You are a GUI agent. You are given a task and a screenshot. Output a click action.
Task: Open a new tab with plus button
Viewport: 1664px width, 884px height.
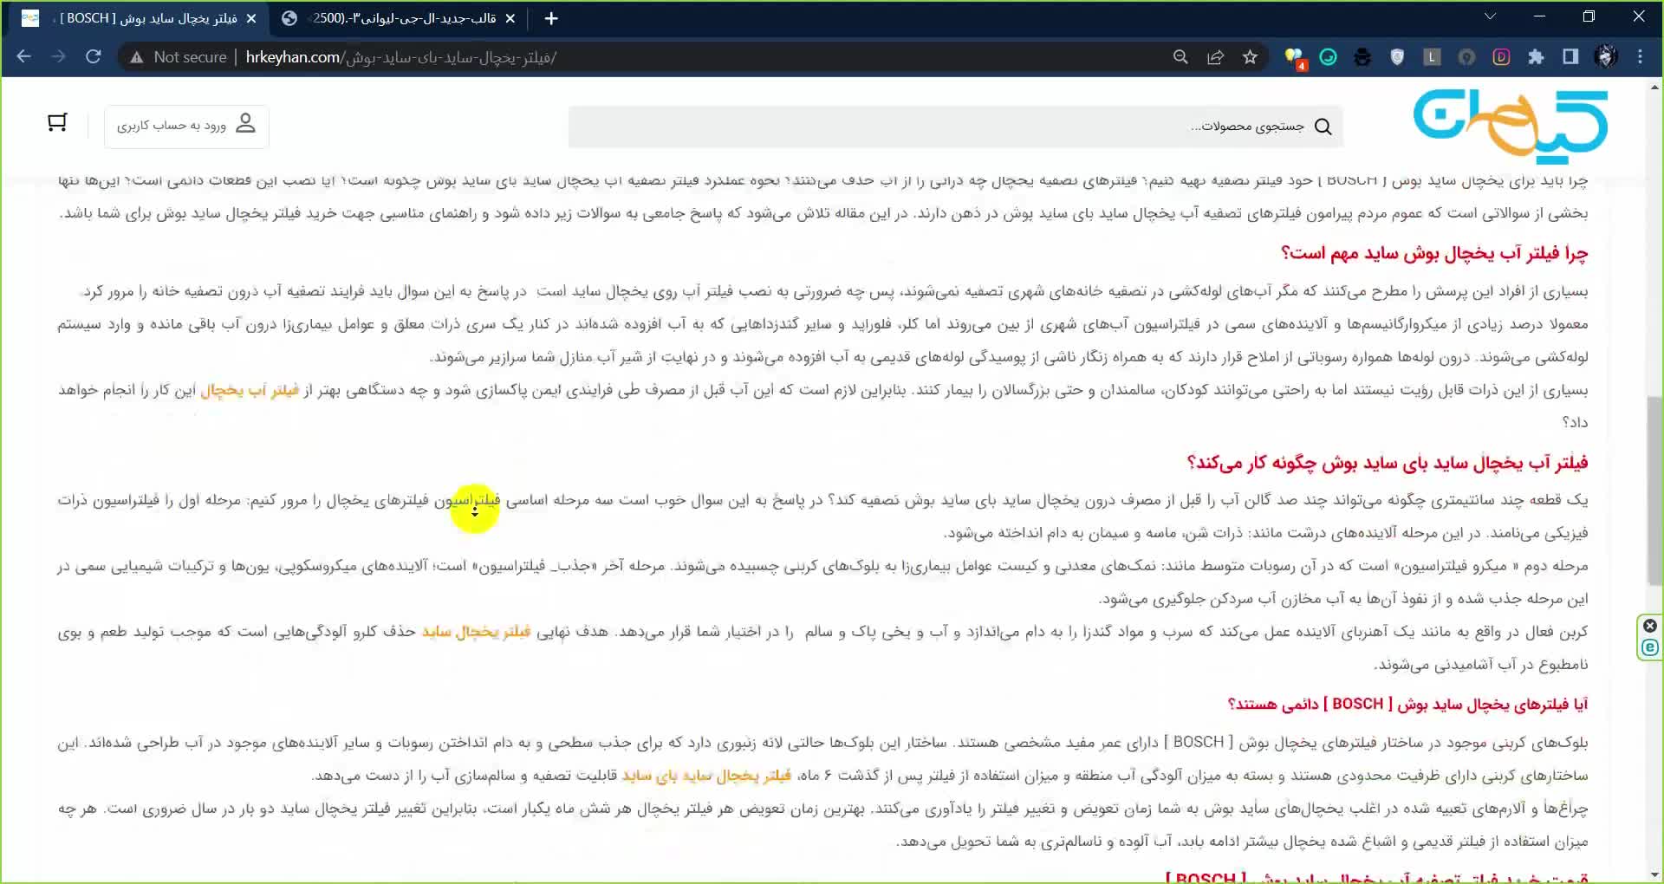pyautogui.click(x=551, y=18)
